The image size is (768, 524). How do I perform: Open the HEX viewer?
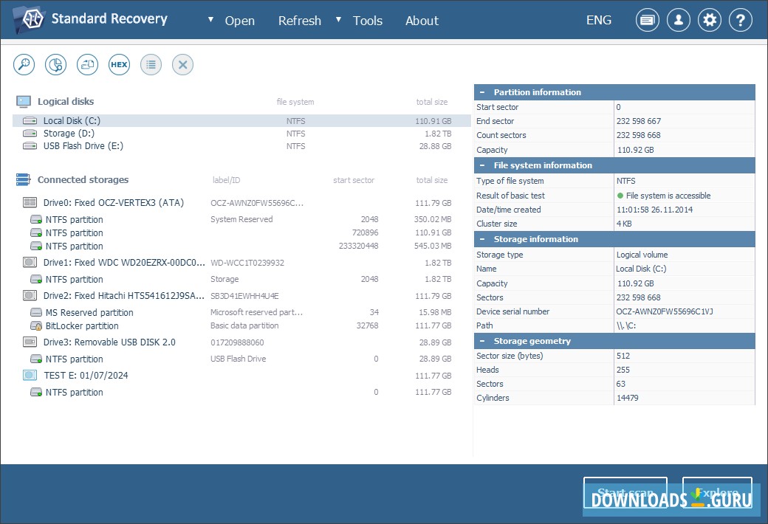[119, 64]
